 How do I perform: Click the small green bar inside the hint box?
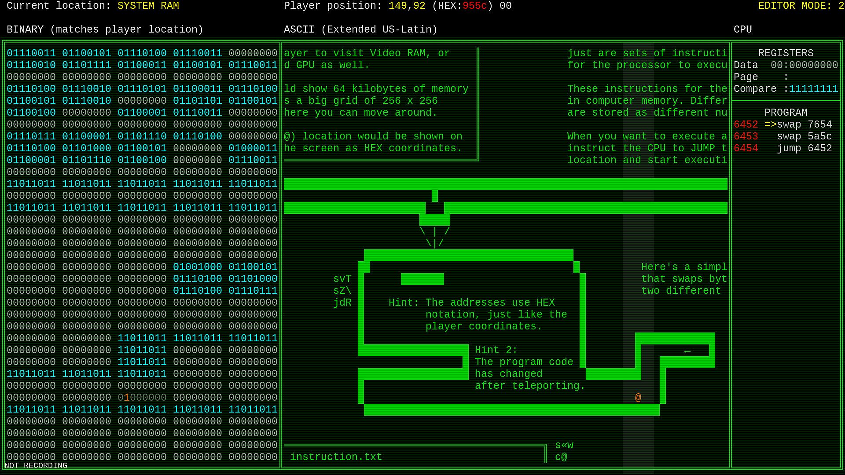click(422, 279)
